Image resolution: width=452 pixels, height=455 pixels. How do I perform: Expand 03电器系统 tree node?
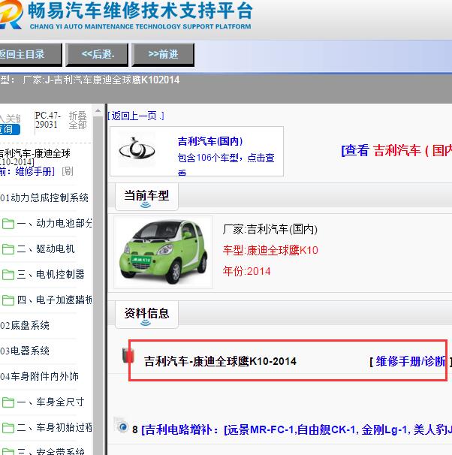[x=25, y=351]
